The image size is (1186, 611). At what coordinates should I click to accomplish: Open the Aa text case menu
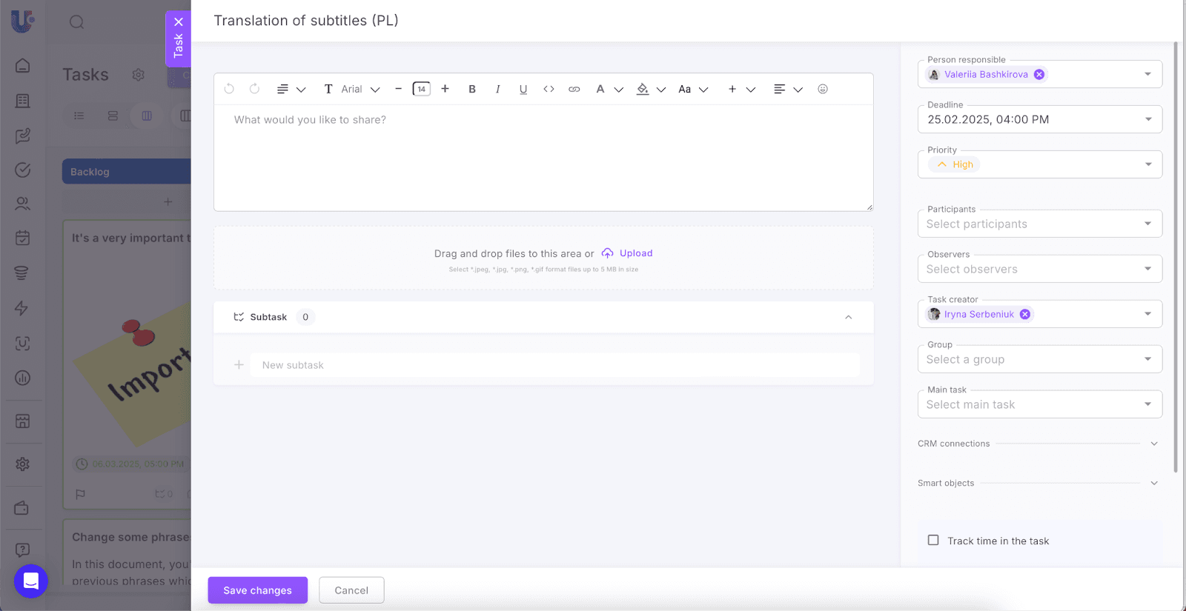[x=693, y=89]
